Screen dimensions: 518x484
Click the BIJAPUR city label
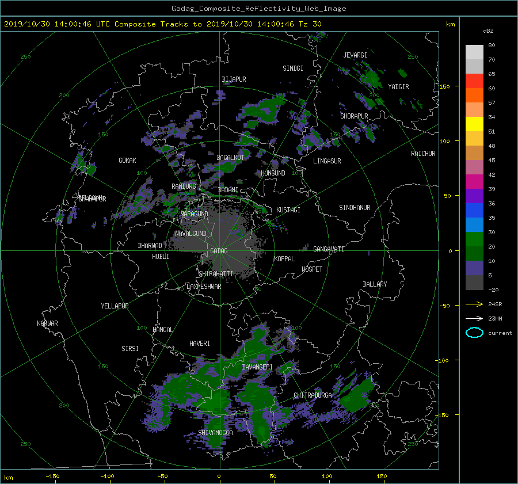pyautogui.click(x=234, y=79)
